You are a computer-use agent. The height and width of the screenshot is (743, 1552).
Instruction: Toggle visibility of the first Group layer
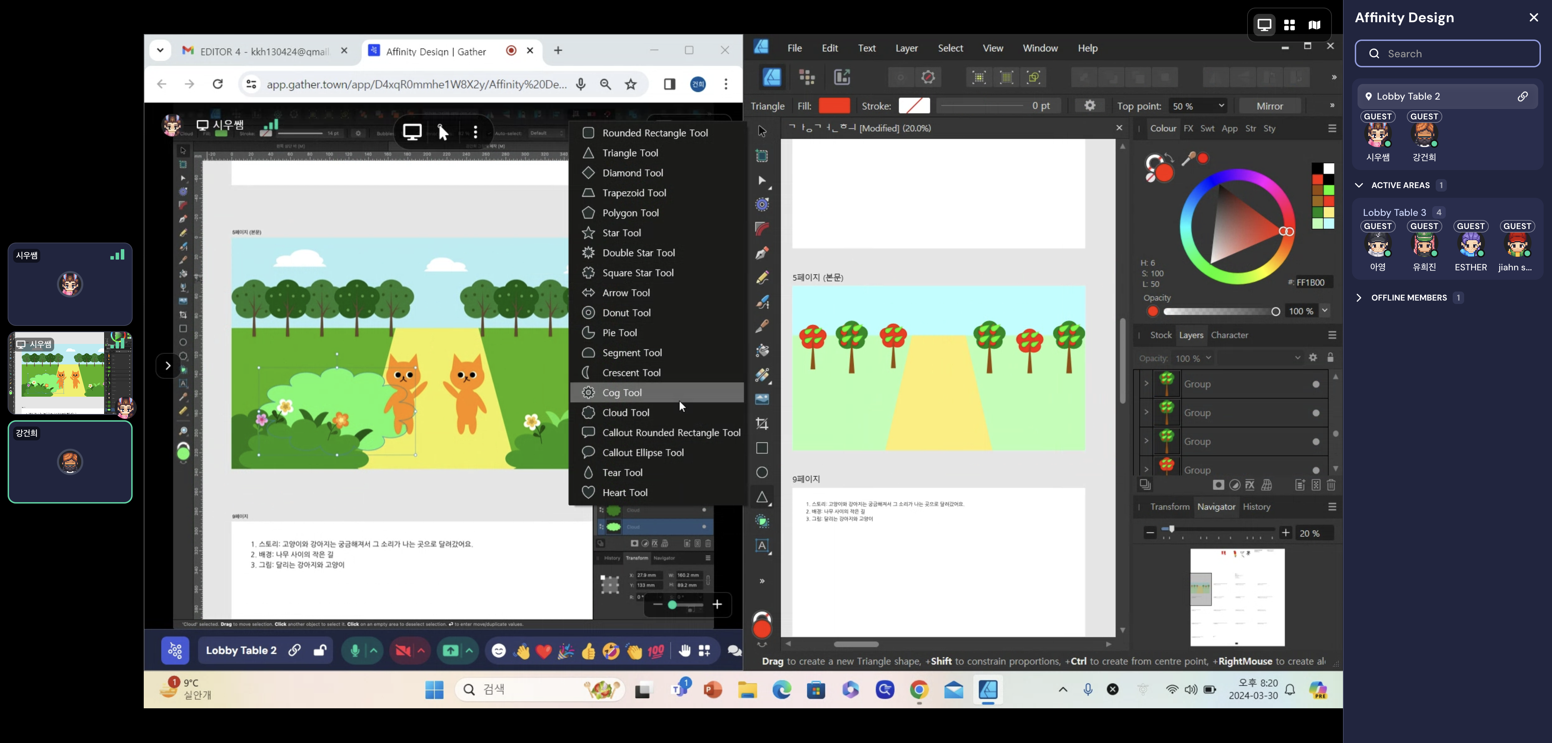1317,384
